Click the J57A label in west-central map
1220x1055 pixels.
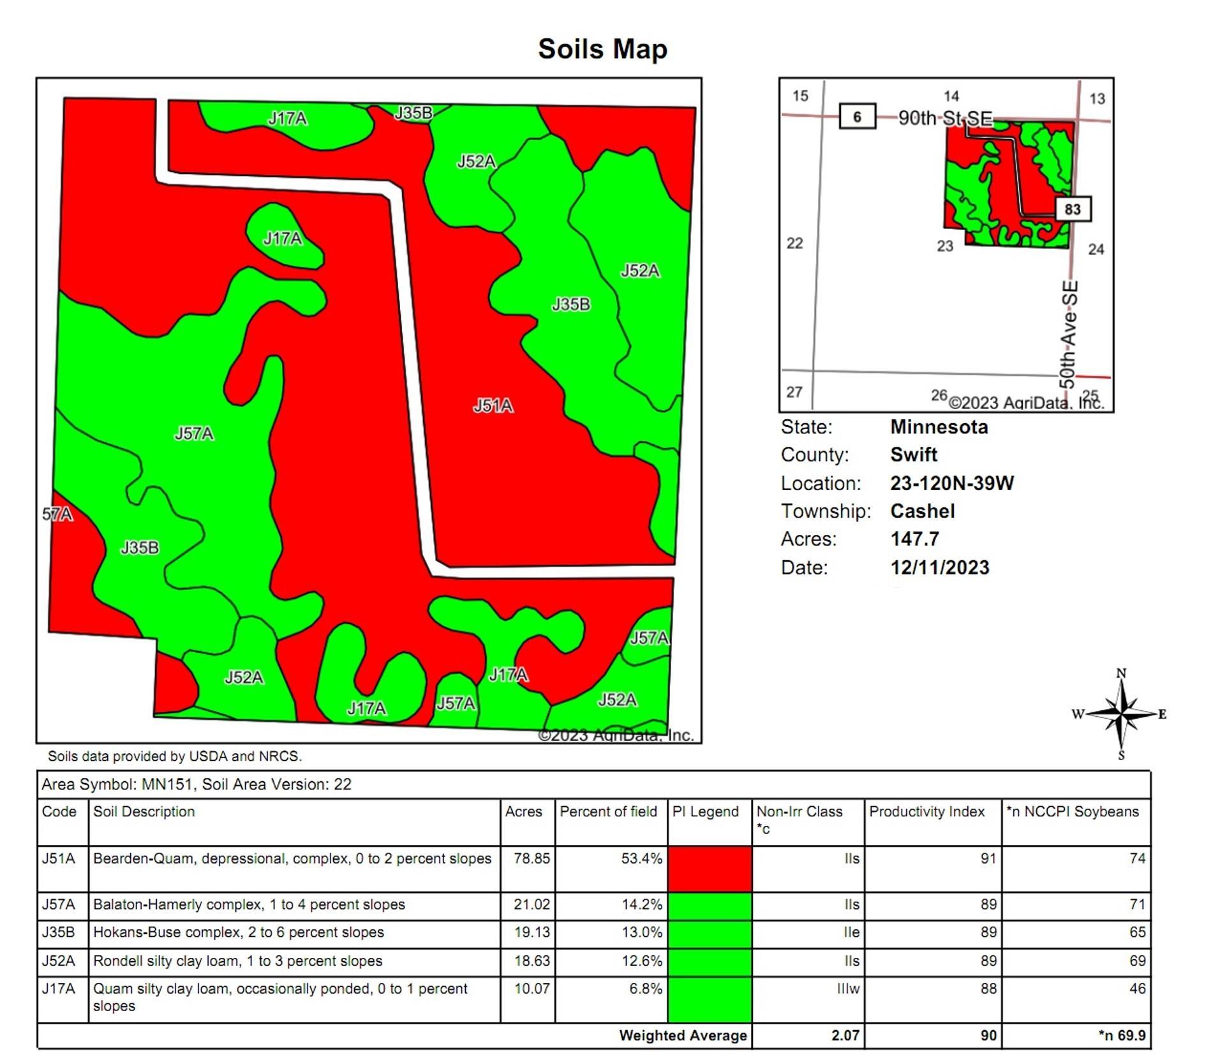[194, 434]
